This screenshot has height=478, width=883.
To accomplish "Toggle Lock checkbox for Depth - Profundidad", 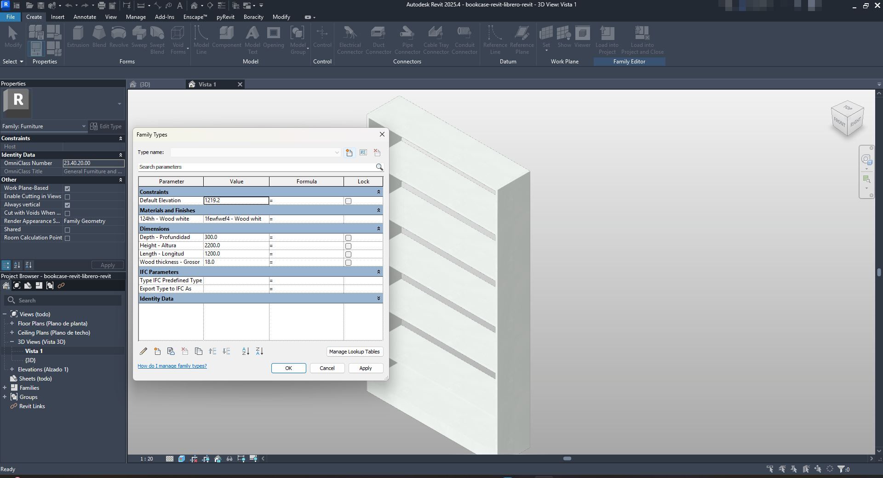I will coord(348,238).
